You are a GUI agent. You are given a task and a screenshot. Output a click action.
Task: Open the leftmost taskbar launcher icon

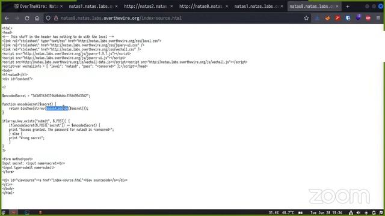[x=4, y=212]
